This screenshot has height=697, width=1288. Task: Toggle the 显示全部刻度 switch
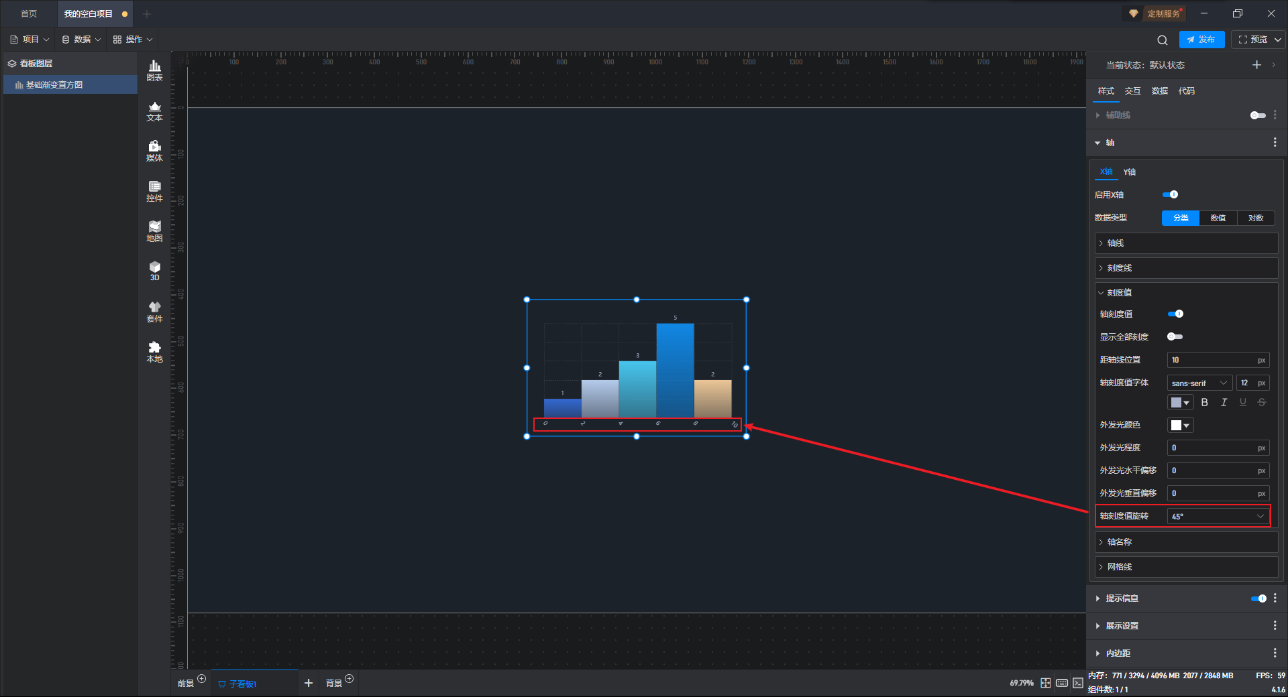(x=1175, y=336)
